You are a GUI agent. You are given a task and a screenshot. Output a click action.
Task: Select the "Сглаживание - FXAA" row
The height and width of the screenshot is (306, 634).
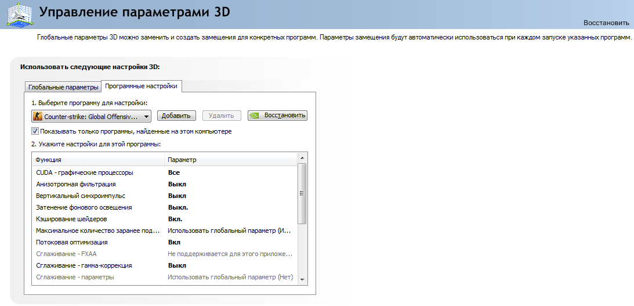(x=165, y=254)
